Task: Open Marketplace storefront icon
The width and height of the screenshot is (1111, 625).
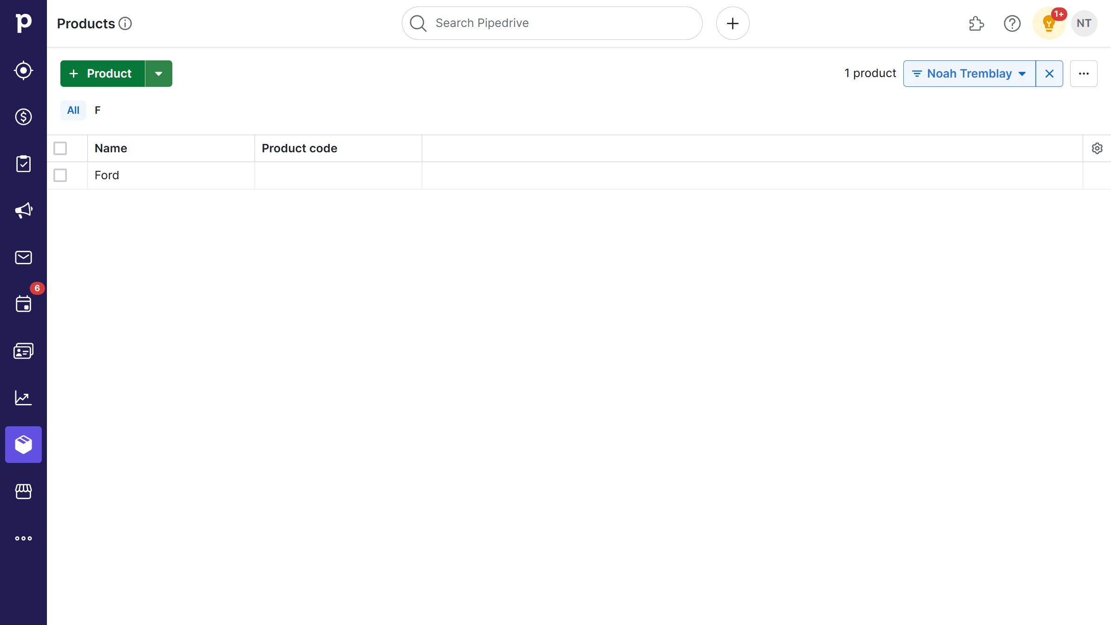Action: tap(23, 491)
